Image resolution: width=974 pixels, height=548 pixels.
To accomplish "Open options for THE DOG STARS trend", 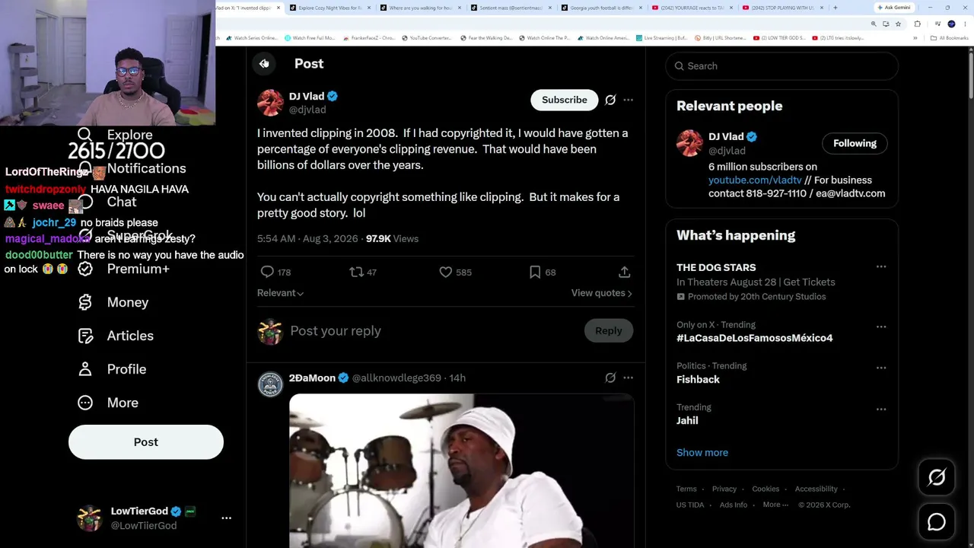I will (x=881, y=267).
